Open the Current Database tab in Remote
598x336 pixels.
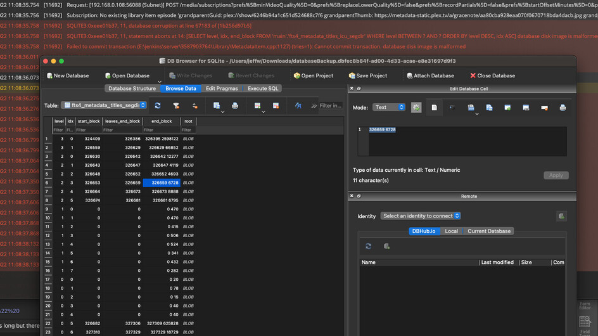pos(489,231)
